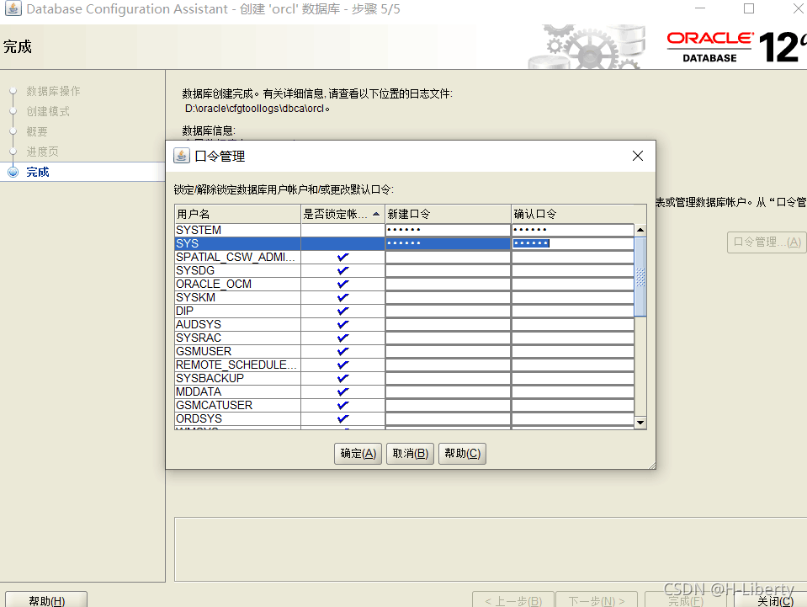Select 概要 step in sidebar
The height and width of the screenshot is (607, 807).
point(37,132)
